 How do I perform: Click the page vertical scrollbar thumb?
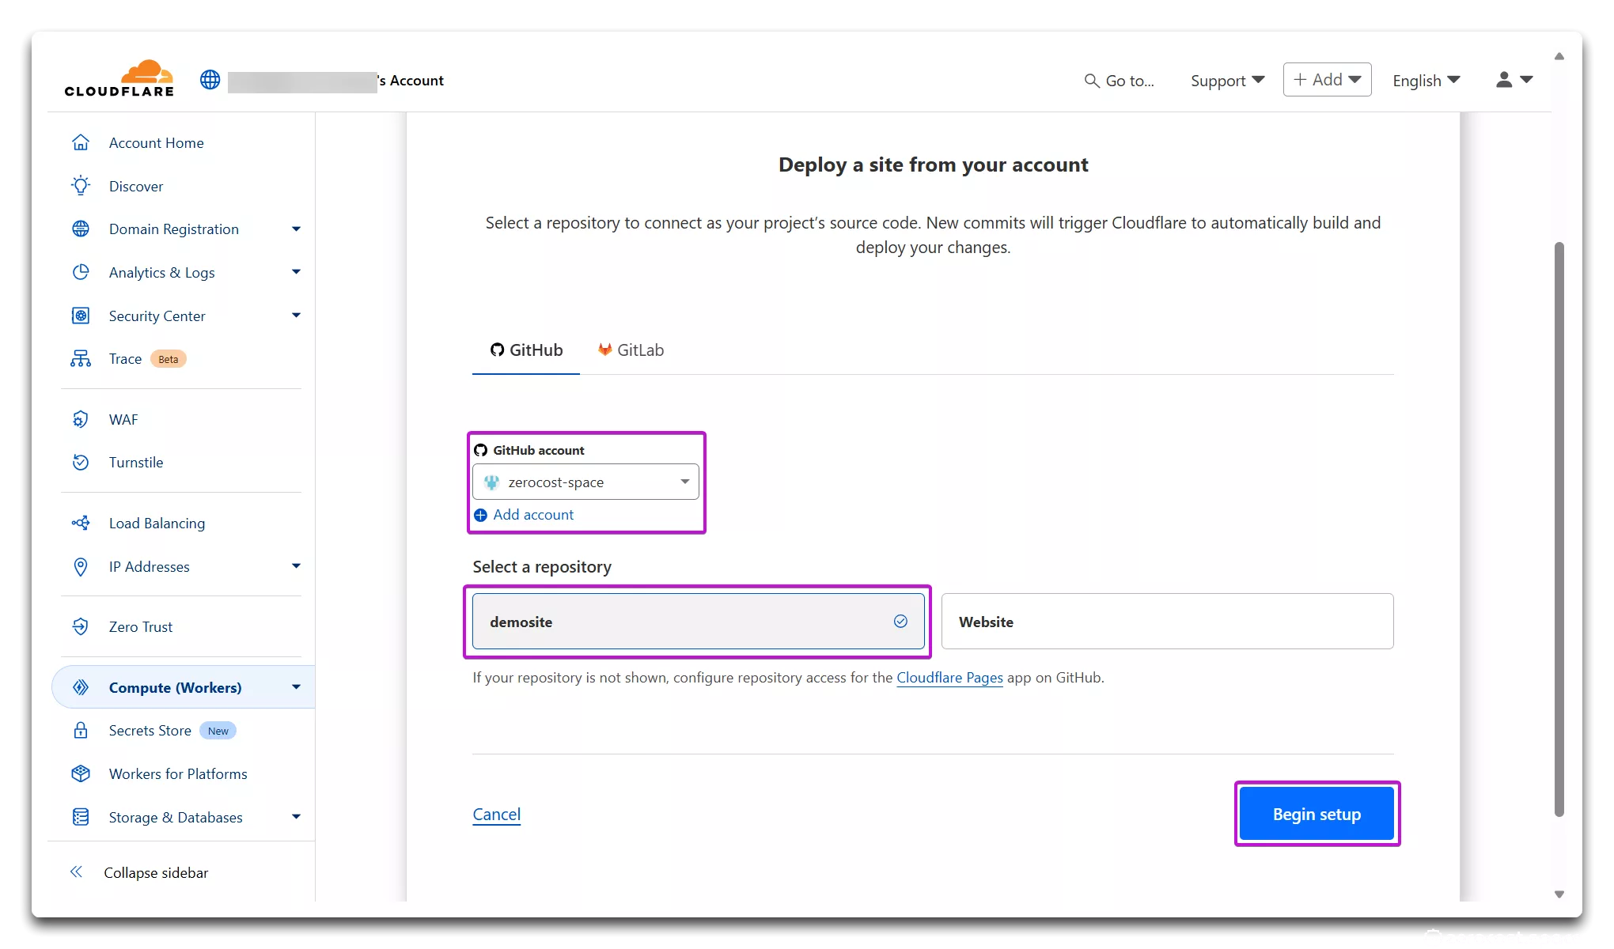[x=1559, y=528]
